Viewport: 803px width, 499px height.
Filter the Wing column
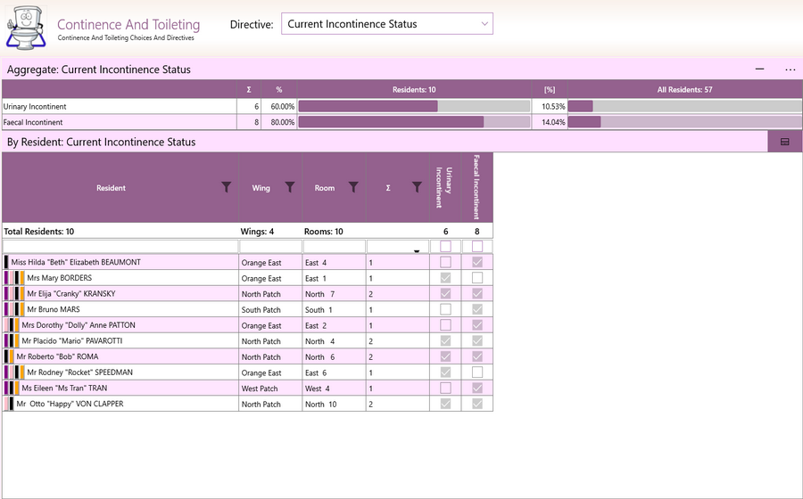pyautogui.click(x=290, y=187)
